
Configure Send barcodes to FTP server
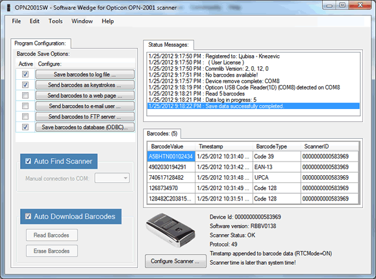click(x=85, y=117)
